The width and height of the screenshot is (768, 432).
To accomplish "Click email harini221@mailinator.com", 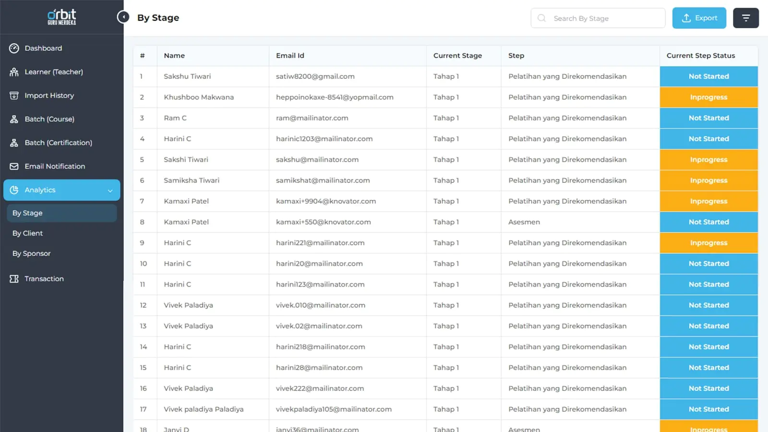I will (320, 243).
